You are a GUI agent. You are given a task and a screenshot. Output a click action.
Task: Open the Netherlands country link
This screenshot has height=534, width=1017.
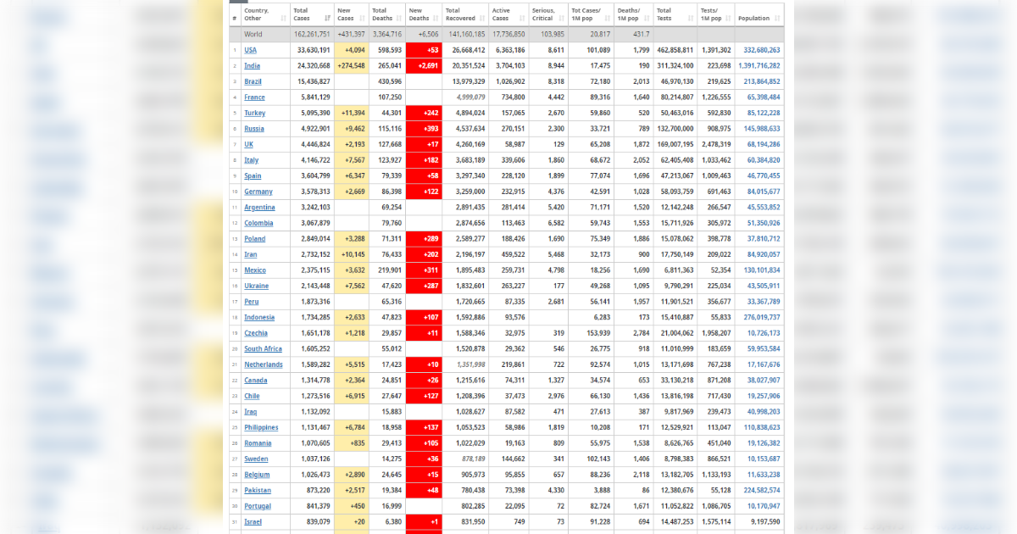(264, 364)
